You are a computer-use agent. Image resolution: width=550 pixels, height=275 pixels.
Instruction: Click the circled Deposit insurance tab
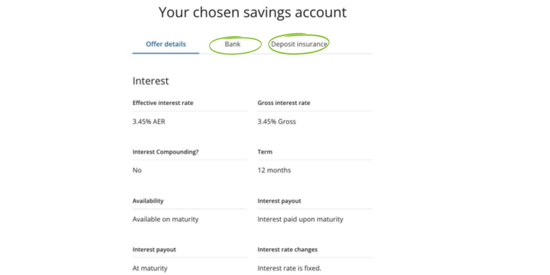tap(299, 44)
